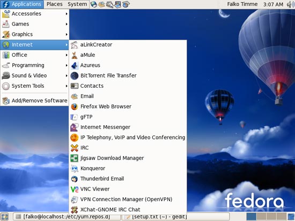Click the text "gFTP"
Image resolution: width=295 pixels, height=221 pixels.
coord(86,117)
